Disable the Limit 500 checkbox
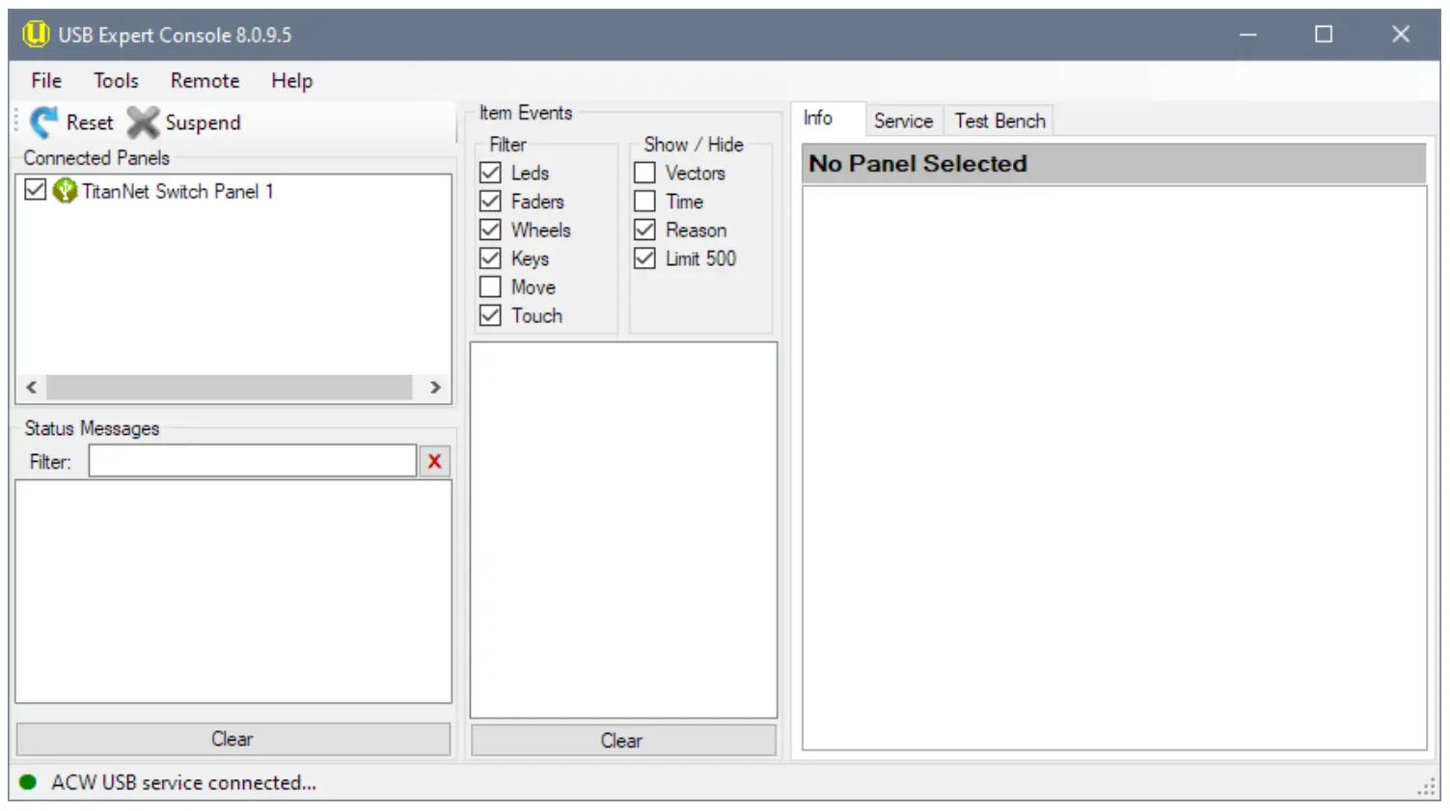 click(x=645, y=258)
